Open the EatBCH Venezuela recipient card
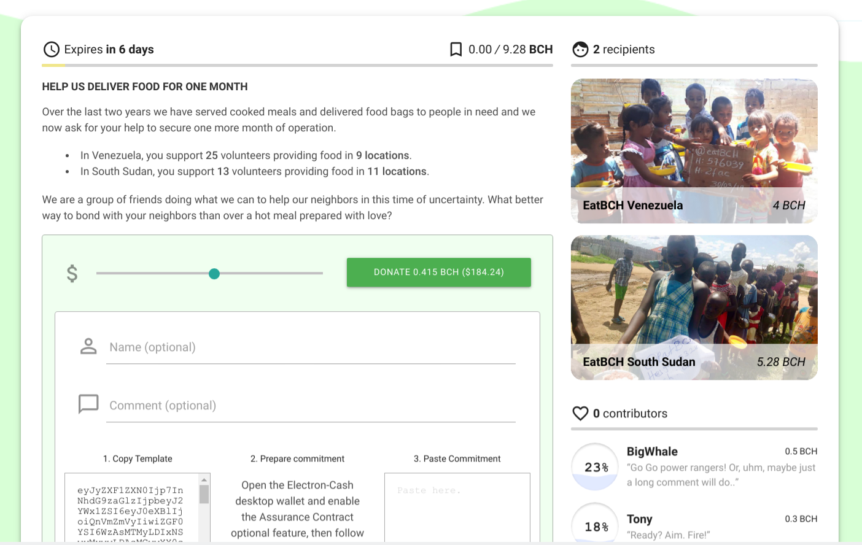The image size is (862, 545). tap(694, 151)
